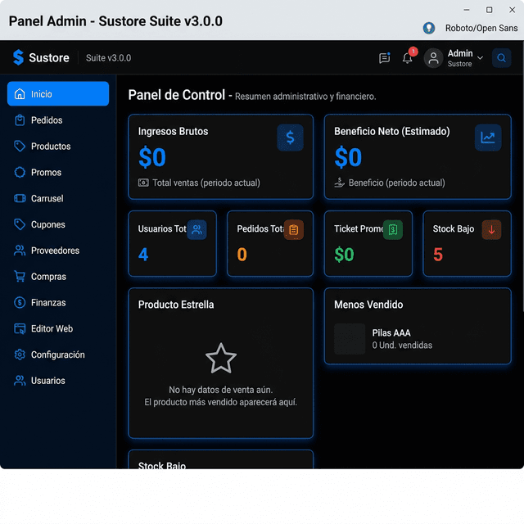Open the messages icon in header
The height and width of the screenshot is (524, 524).
[384, 58]
